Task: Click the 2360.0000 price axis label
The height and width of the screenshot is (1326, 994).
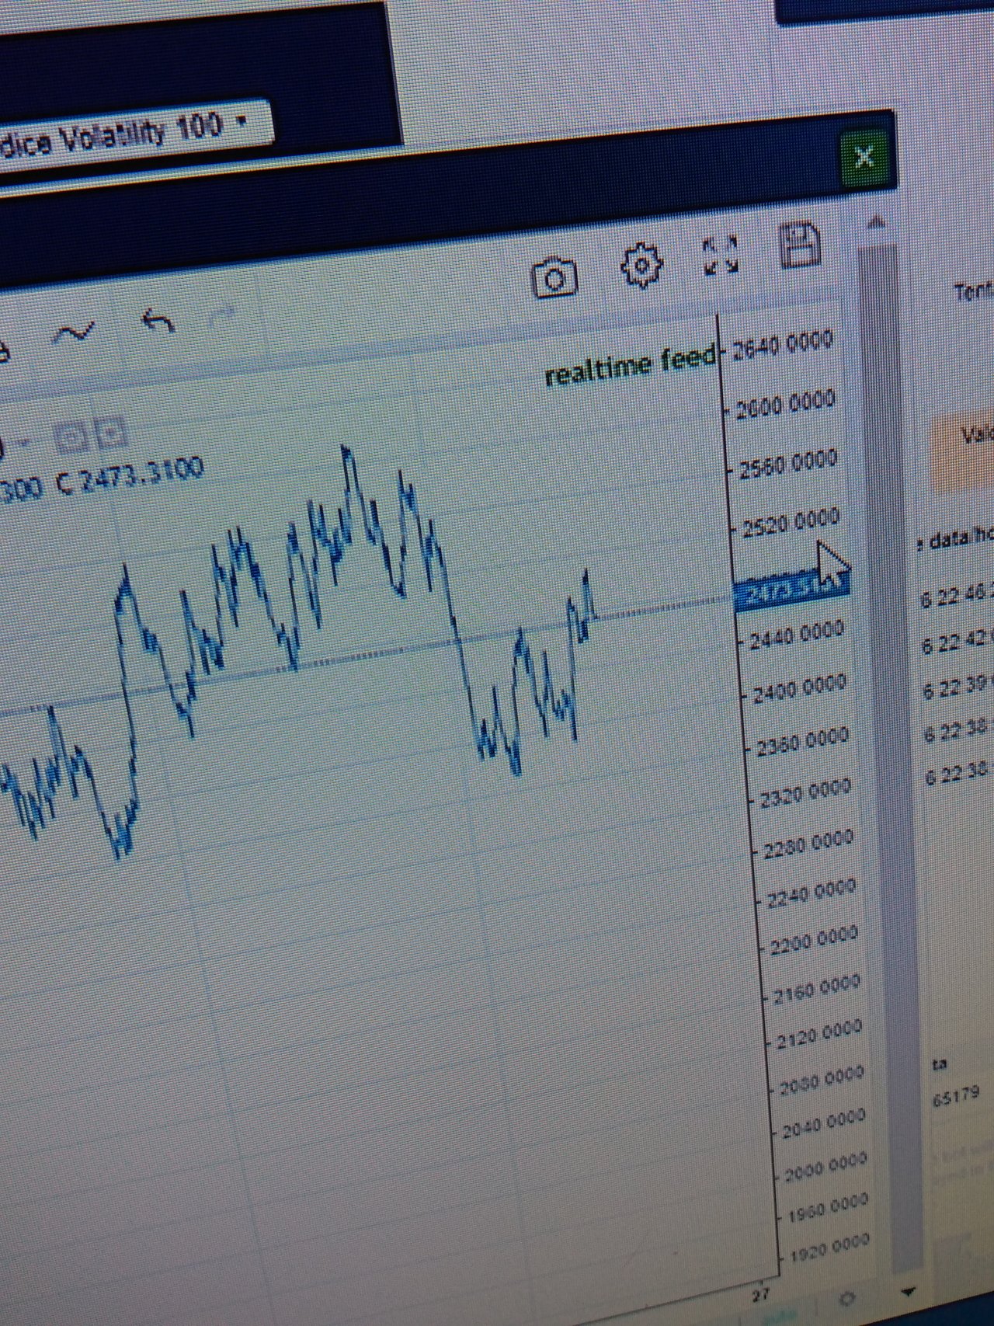Action: (802, 740)
